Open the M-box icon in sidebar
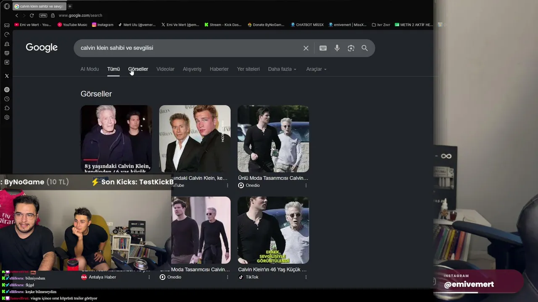The image size is (538, 302). pyautogui.click(x=7, y=62)
